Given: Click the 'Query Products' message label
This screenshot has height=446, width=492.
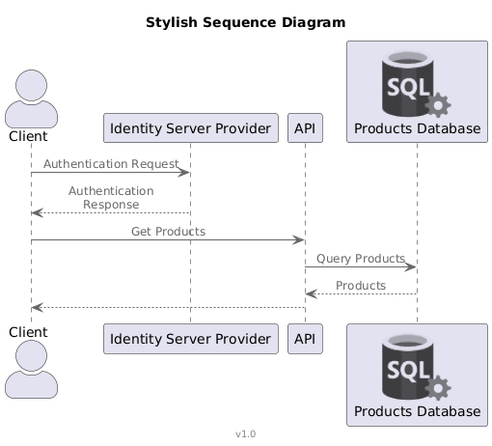Looking at the screenshot, I should pyautogui.click(x=361, y=259).
